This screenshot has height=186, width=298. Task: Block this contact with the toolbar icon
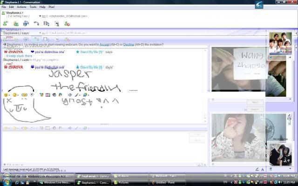click(x=67, y=24)
